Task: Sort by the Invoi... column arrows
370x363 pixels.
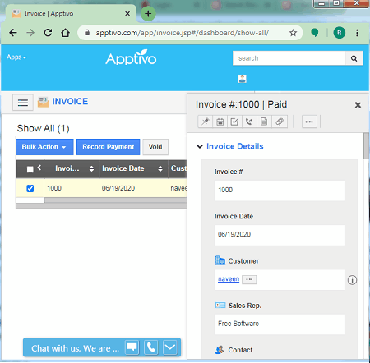Action: click(91, 168)
